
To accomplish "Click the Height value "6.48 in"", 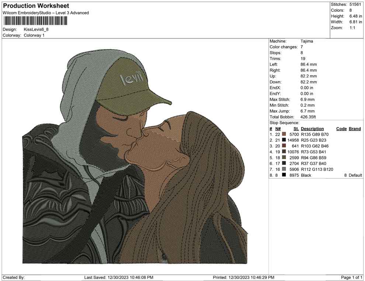I will click(356, 16).
